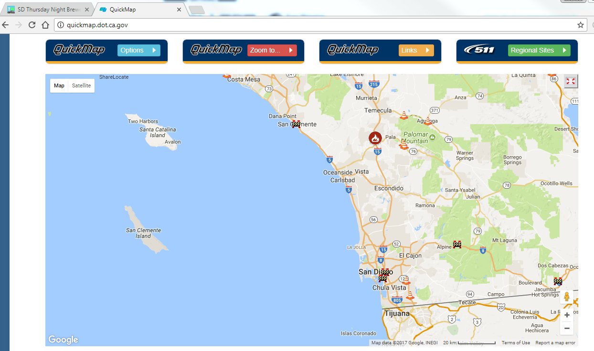Click the Avalon label on Catalina
The image size is (594, 351).
point(173,142)
